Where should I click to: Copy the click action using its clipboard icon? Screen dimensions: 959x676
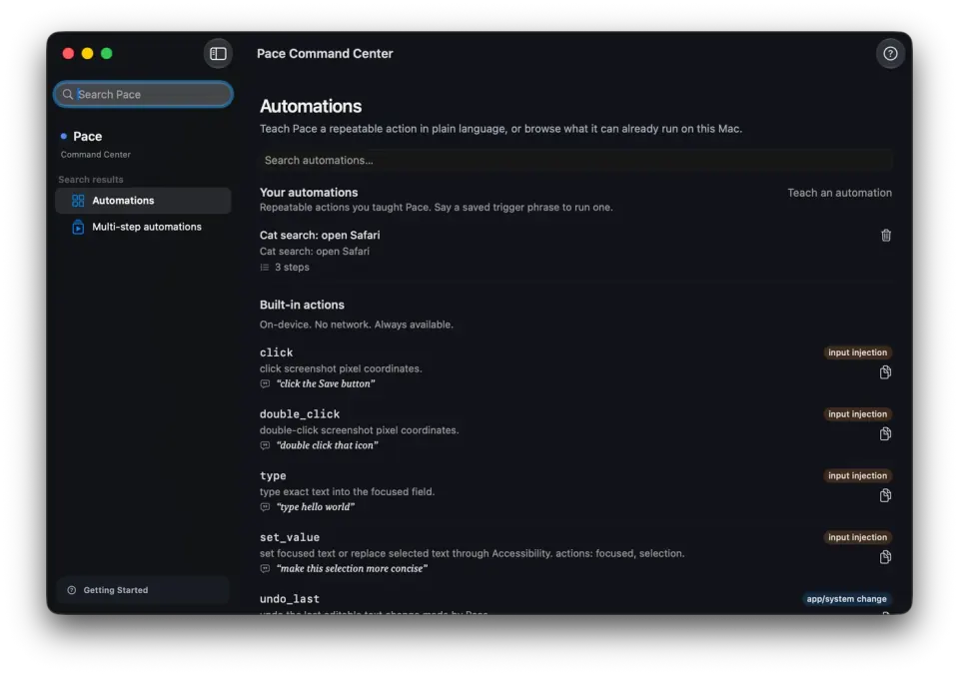coord(884,372)
